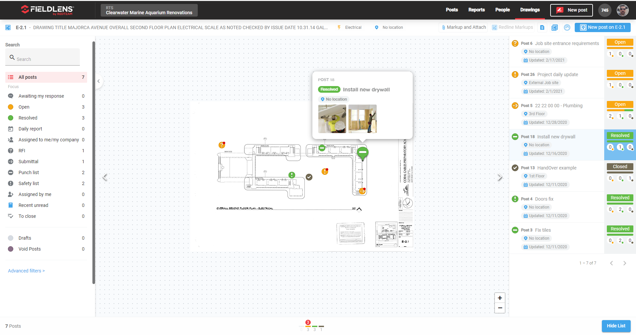This screenshot has width=636, height=335.
Task: Collapse the search sidebar with the chevron
Action: 98,81
